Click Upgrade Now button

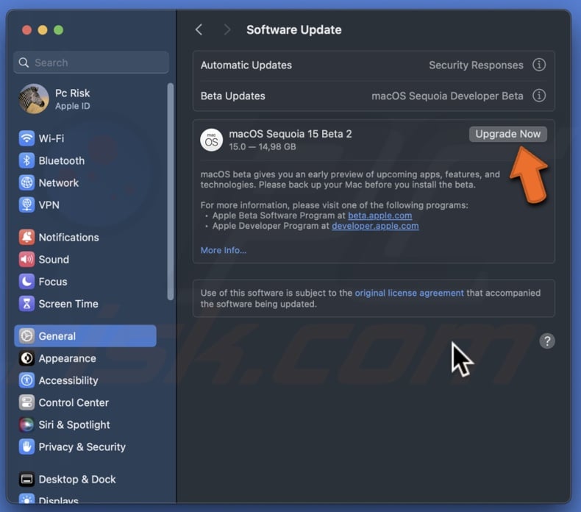pyautogui.click(x=508, y=134)
